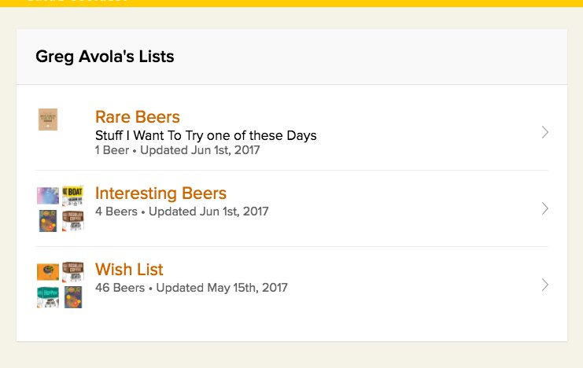This screenshot has height=368, width=583.
Task: Open Wish List using its right chevron
Action: (x=545, y=285)
